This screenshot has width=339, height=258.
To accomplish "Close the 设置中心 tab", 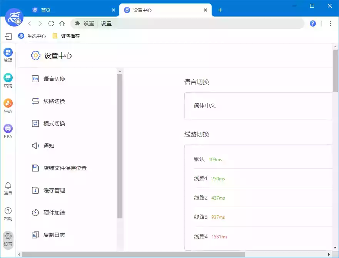I will pos(205,10).
